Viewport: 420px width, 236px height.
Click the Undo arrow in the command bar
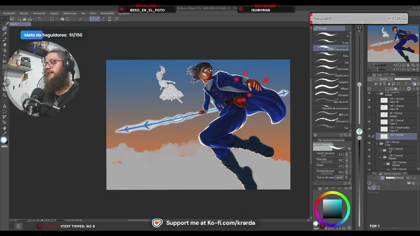pyautogui.click(x=39, y=19)
